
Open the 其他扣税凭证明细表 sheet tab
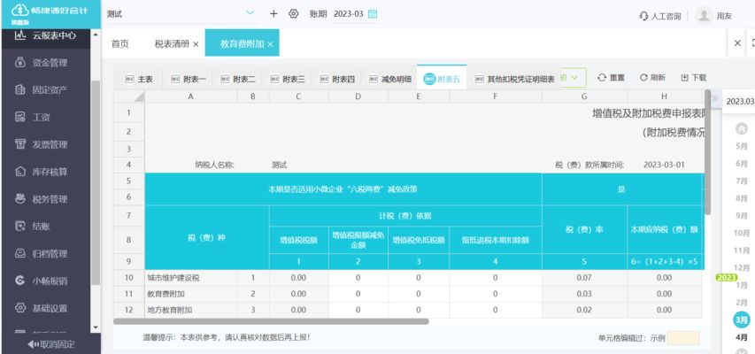pyautogui.click(x=514, y=79)
